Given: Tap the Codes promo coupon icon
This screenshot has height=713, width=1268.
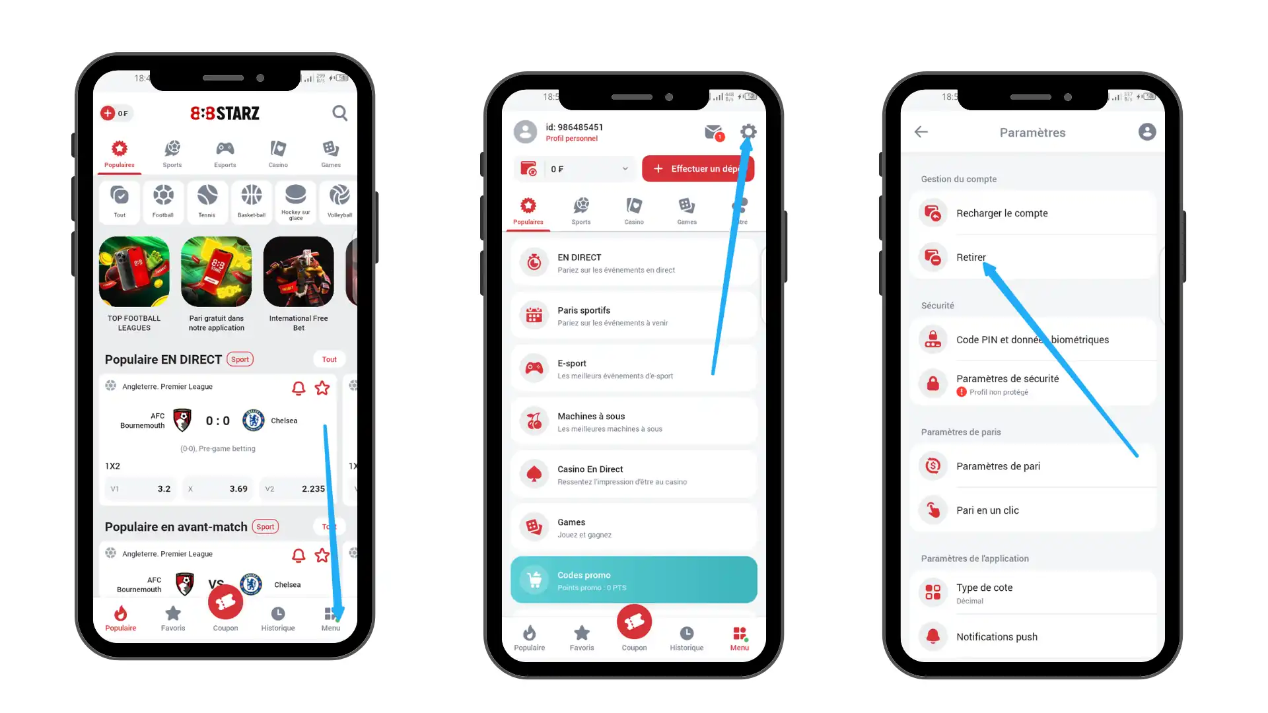Looking at the screenshot, I should tap(535, 581).
